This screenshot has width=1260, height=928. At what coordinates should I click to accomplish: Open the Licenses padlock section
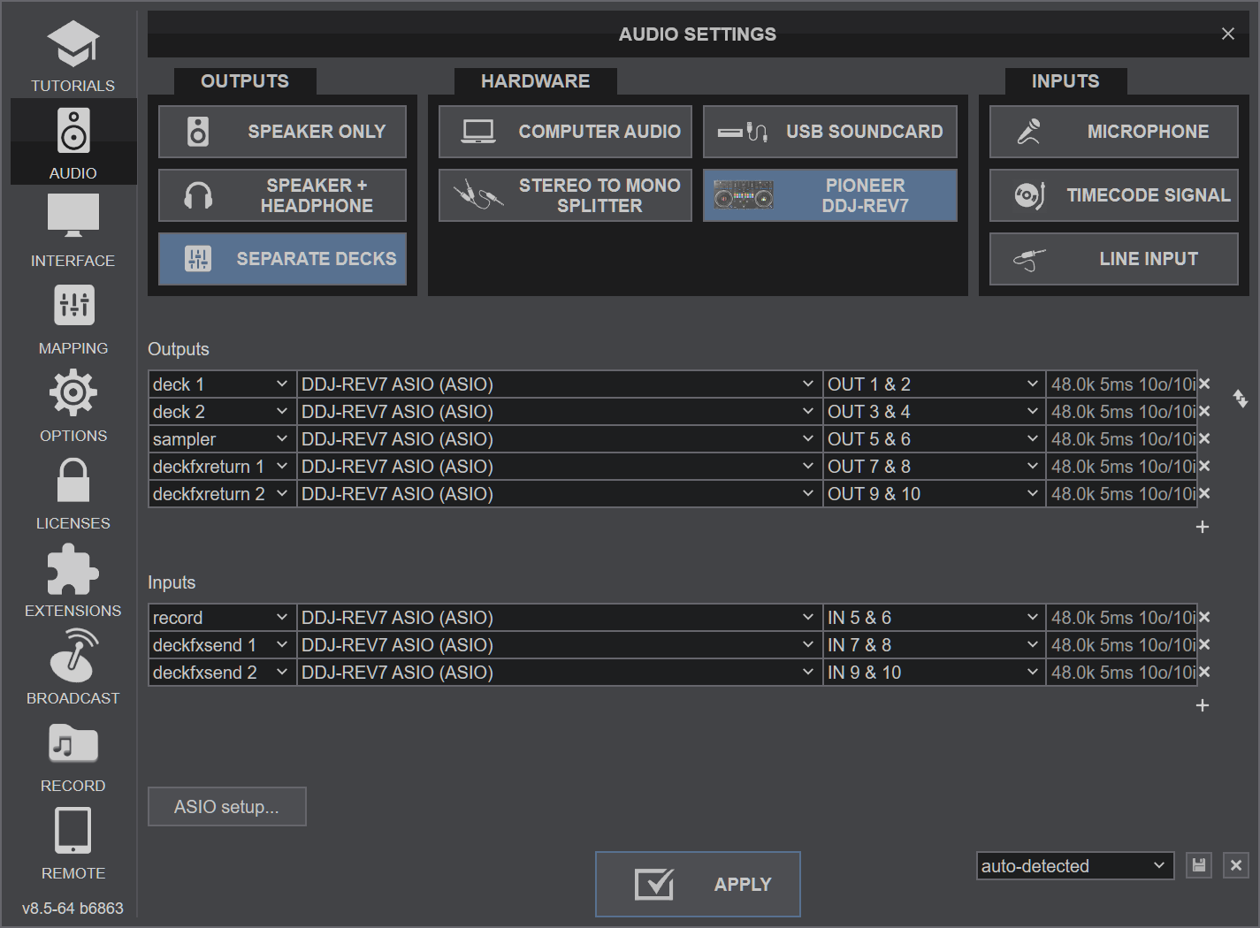(73, 492)
